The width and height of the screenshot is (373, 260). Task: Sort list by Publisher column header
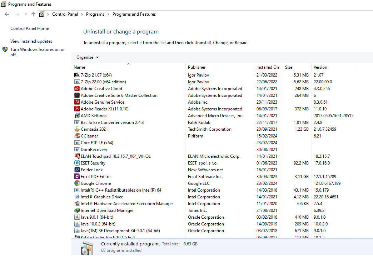pyautogui.click(x=220, y=67)
